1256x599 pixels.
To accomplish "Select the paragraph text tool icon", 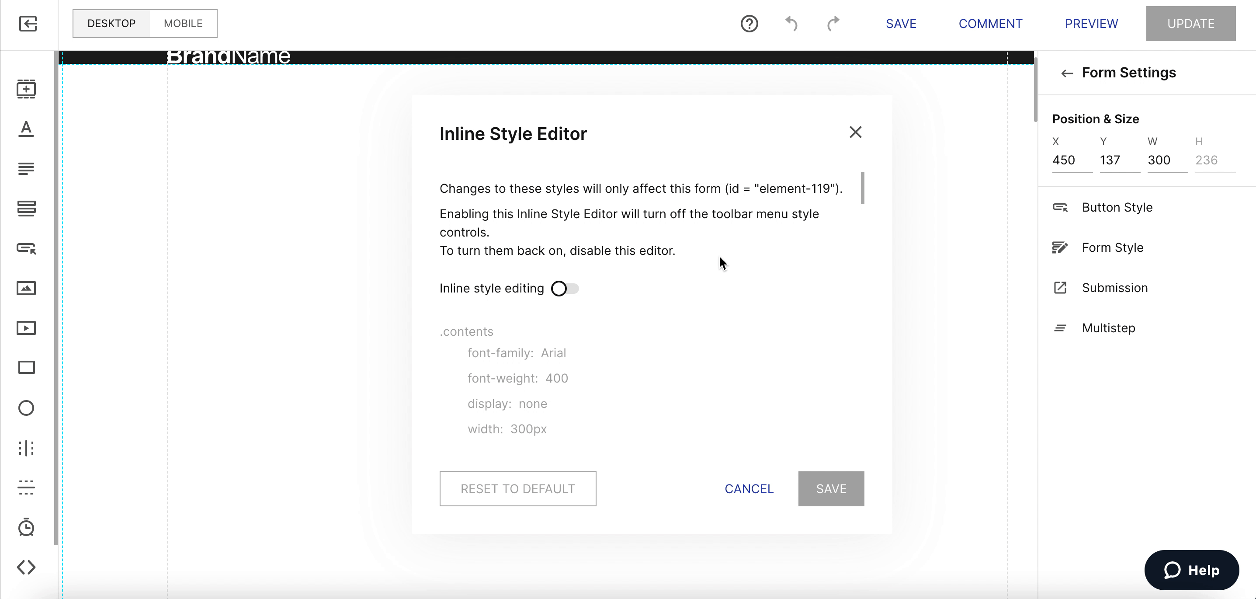I will 26,169.
